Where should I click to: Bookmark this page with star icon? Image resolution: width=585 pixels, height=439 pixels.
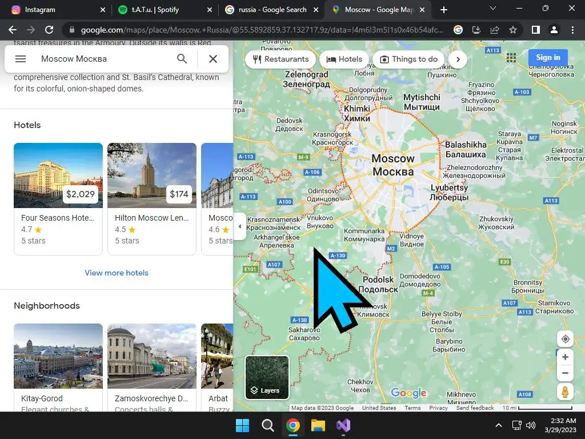[x=513, y=30]
